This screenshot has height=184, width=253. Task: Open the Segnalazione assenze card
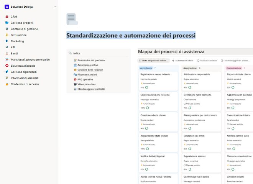(201, 163)
